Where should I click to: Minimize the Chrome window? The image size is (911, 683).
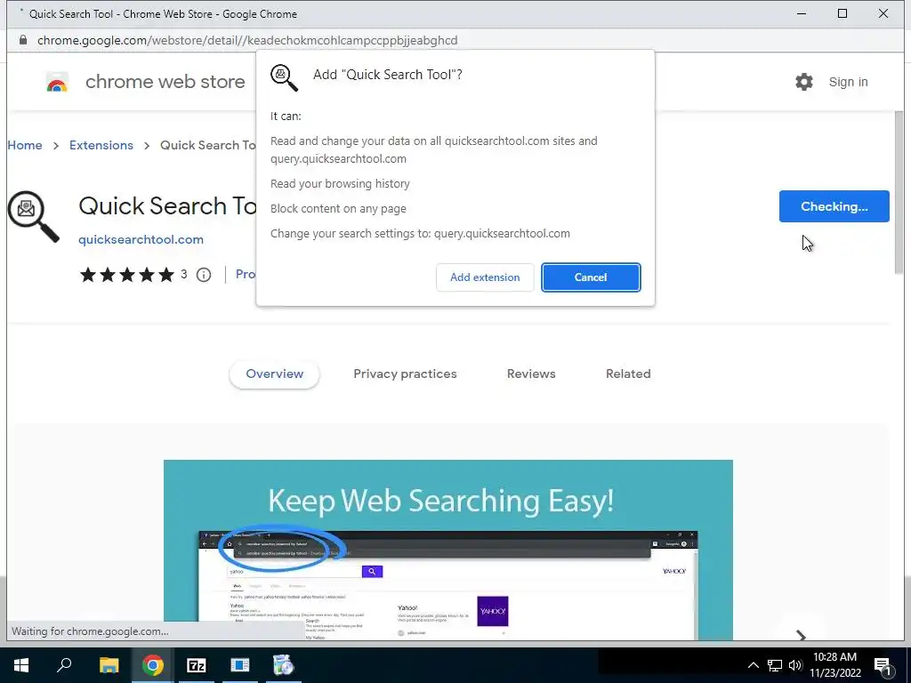pos(802,13)
